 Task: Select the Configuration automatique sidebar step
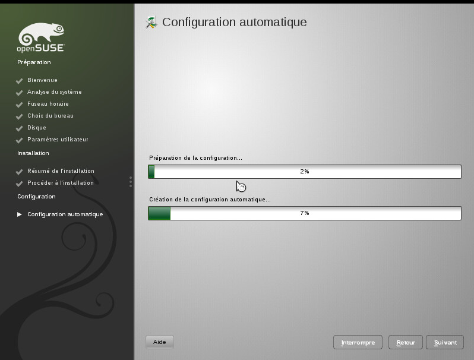(x=65, y=214)
